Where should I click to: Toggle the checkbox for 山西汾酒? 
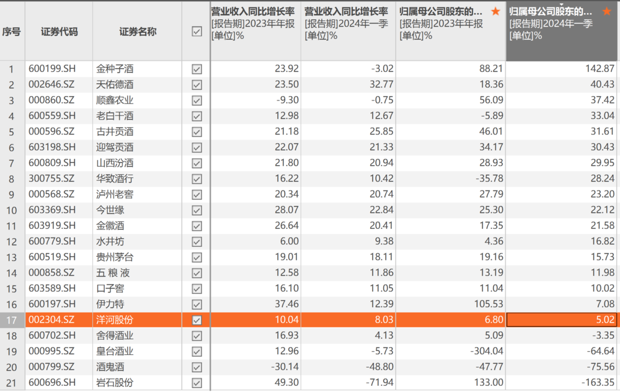(x=197, y=163)
